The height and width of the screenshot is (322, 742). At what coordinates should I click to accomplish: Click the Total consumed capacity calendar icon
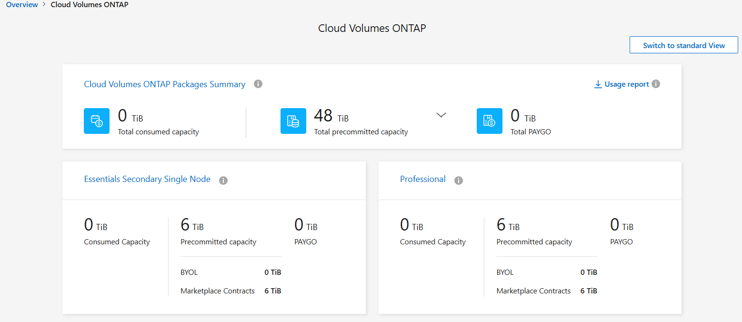[97, 121]
